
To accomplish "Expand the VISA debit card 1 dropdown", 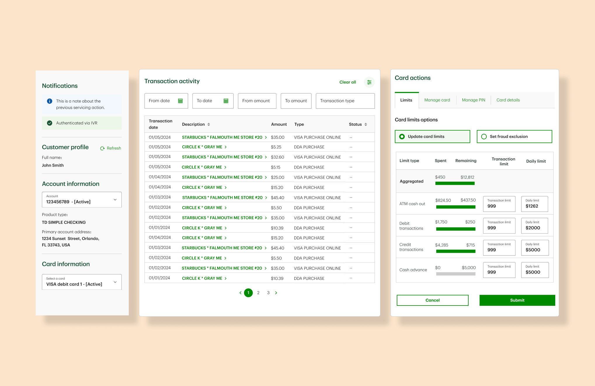I will pos(115,282).
